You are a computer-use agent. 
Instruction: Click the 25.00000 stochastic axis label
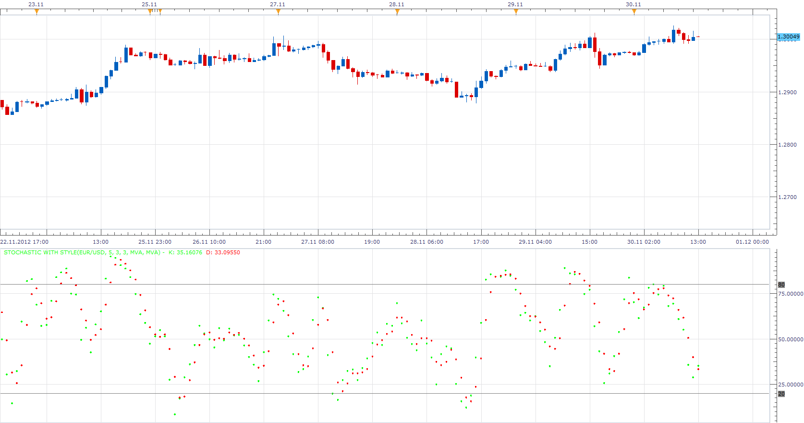[x=791, y=385]
